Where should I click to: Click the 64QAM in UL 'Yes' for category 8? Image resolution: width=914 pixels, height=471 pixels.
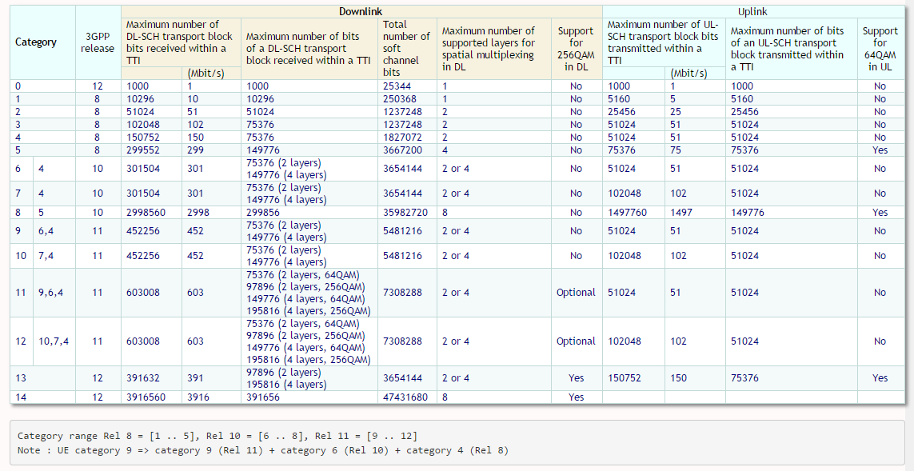coord(880,213)
